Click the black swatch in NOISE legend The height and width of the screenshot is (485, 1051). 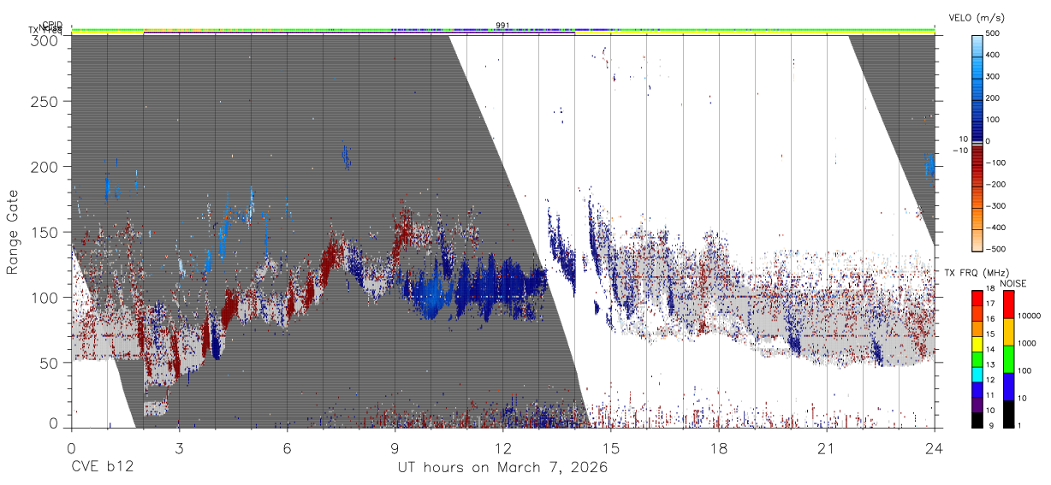click(1008, 415)
